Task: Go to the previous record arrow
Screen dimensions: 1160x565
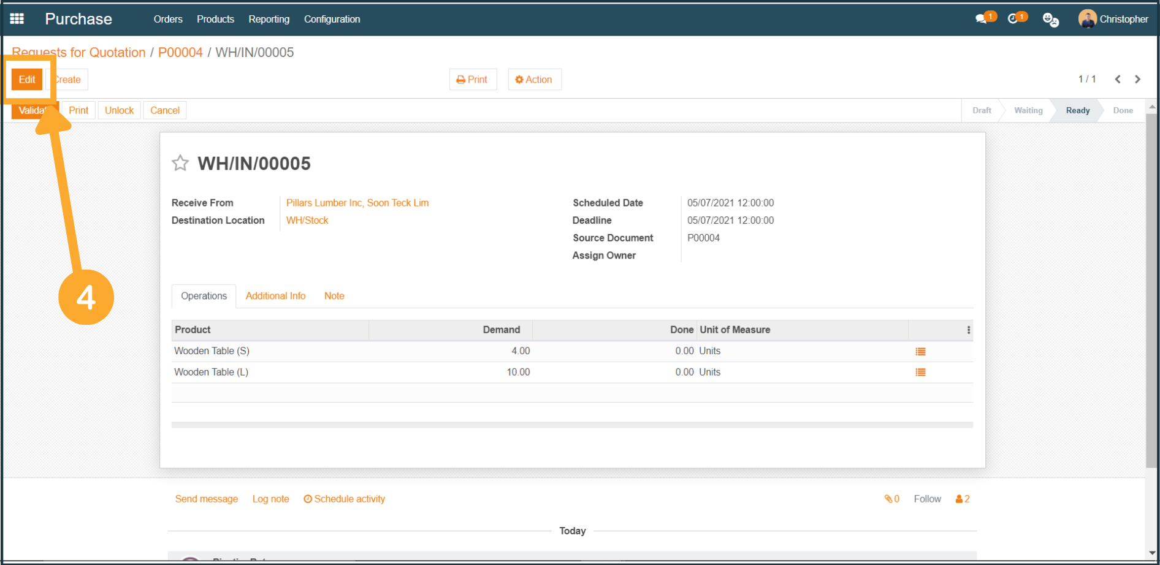Action: [x=1118, y=79]
